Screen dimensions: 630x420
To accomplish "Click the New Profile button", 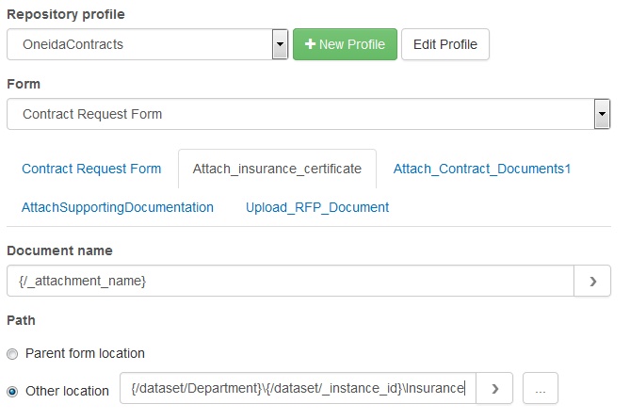I will (x=345, y=44).
